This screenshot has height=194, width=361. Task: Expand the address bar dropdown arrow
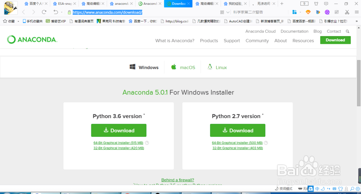coord(228,12)
